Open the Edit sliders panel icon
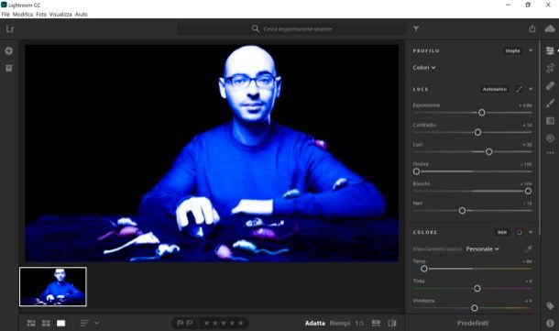This screenshot has width=559, height=331. 550,51
